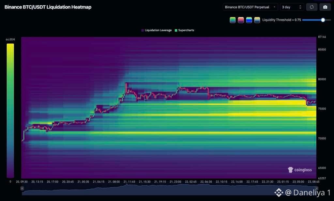The width and height of the screenshot is (334, 201).
Task: Click the 20, 09:30 time axis label
Action: (x=22, y=182)
